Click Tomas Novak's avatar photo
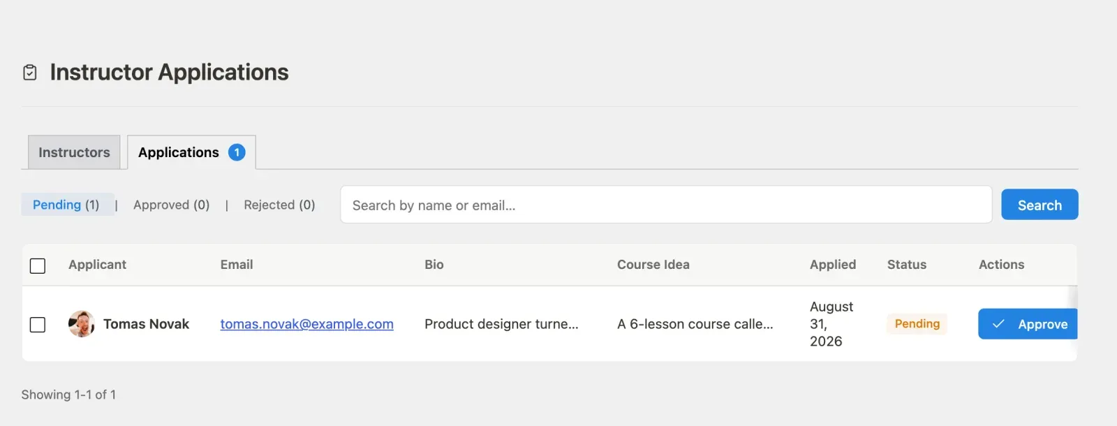Image resolution: width=1117 pixels, height=426 pixels. pos(82,324)
